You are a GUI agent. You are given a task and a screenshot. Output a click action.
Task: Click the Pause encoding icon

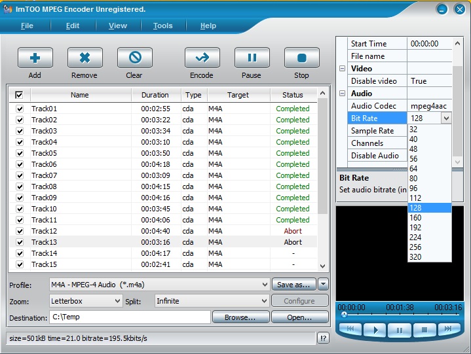[252, 58]
